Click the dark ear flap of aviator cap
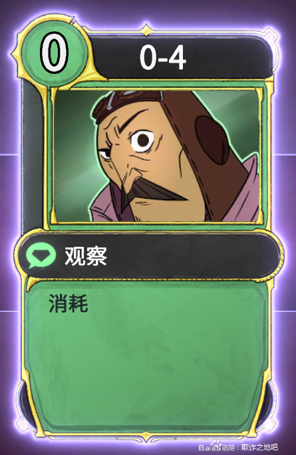Image resolution: width=296 pixels, height=455 pixels. click(212, 140)
